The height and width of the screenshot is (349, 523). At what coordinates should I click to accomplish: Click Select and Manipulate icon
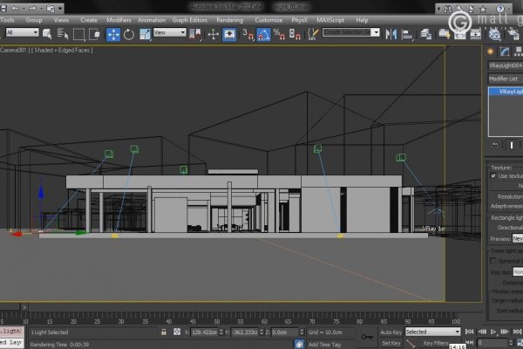[x=214, y=34]
